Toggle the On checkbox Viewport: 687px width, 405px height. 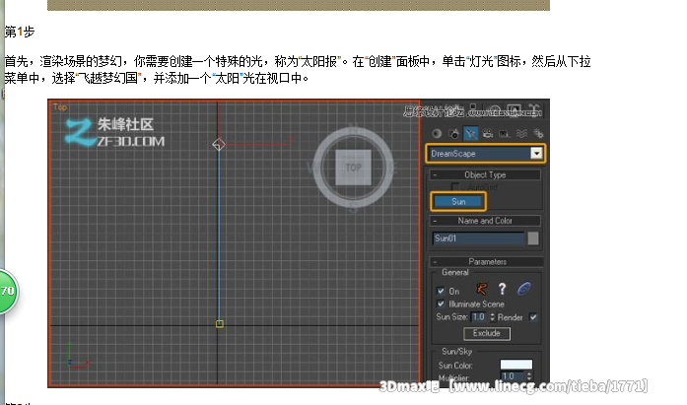pos(441,291)
